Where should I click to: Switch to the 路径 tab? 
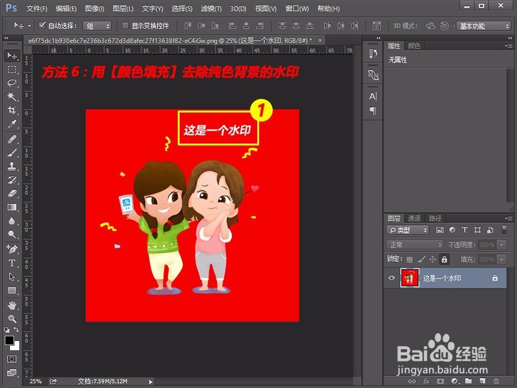(x=435, y=218)
